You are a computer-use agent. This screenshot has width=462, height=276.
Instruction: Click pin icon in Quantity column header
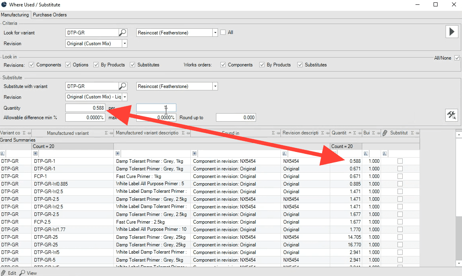click(359, 133)
